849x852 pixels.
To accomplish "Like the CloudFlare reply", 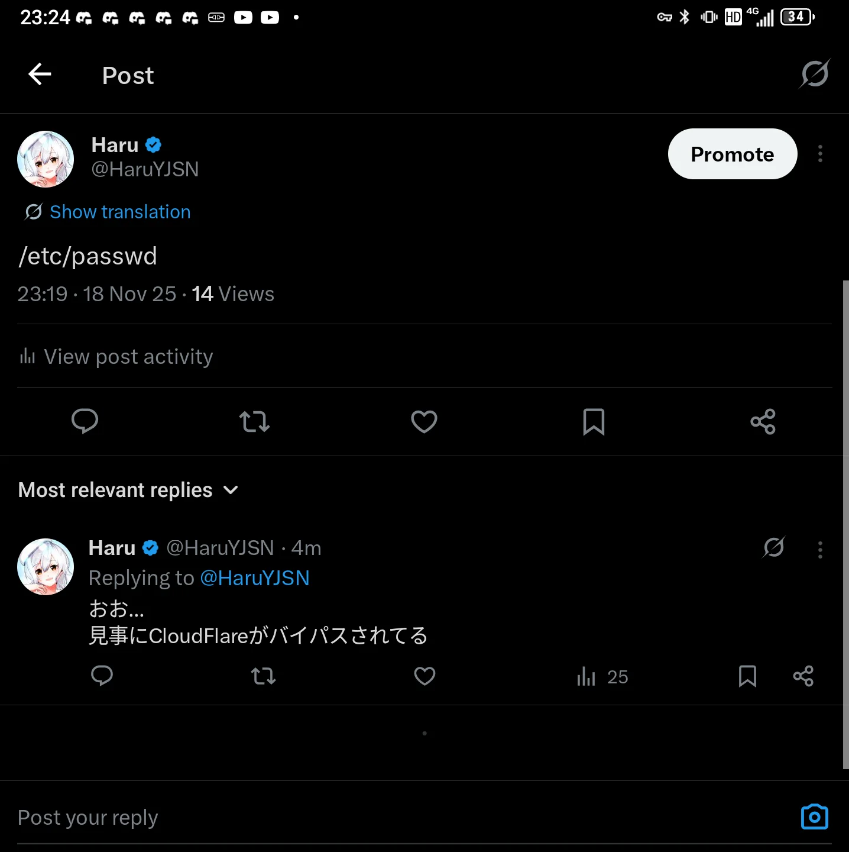I will [x=424, y=676].
